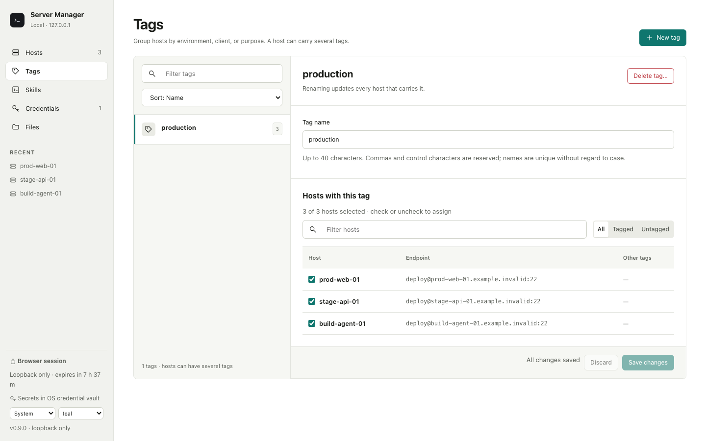Click the Tags label icon in sidebar
This screenshot has width=706, height=441.
(x=16, y=71)
